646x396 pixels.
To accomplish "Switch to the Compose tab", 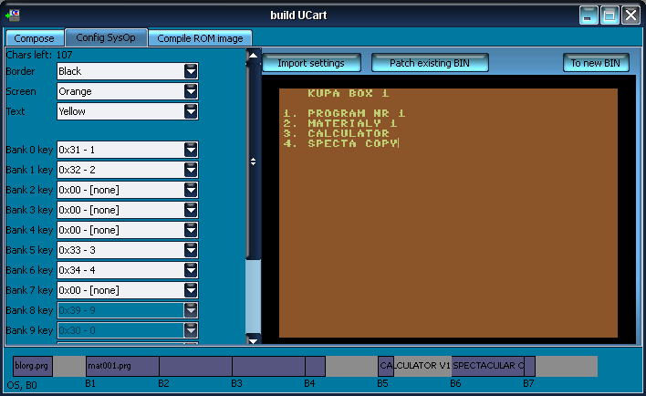I will [x=34, y=38].
